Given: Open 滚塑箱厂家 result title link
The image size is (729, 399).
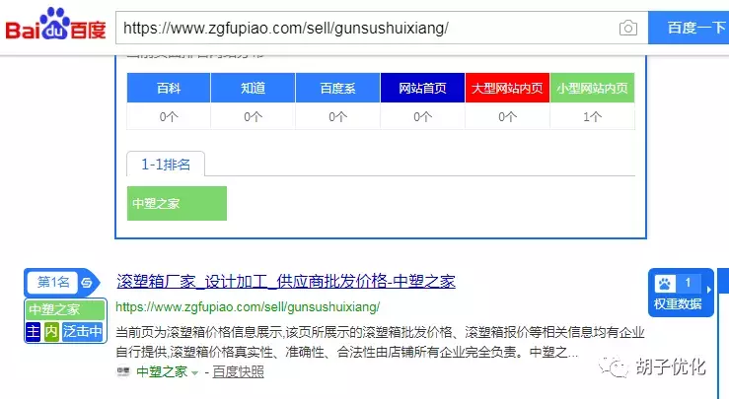Looking at the screenshot, I should tap(286, 281).
